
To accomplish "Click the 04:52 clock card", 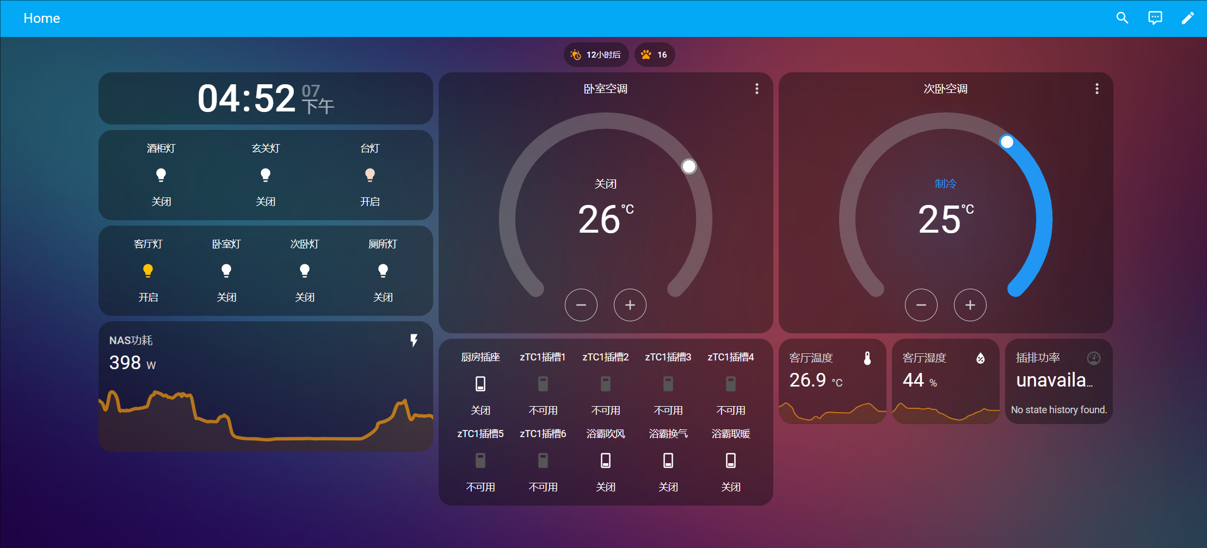I will pyautogui.click(x=266, y=98).
